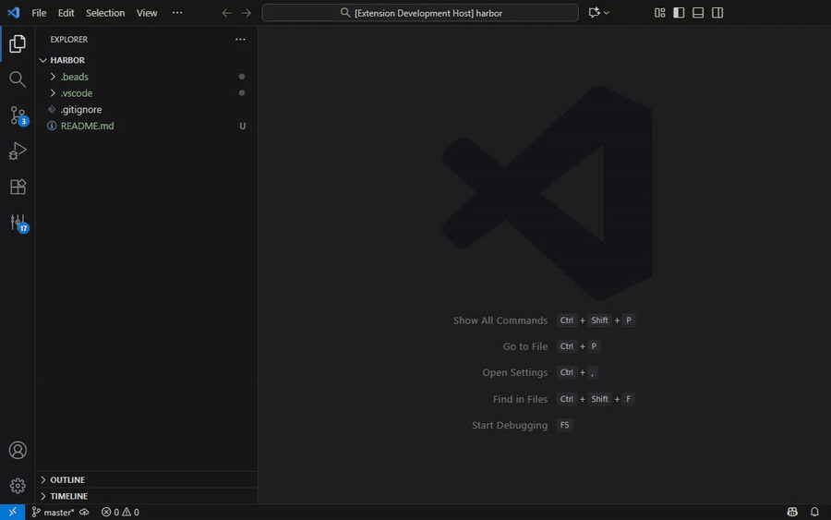Open the File menu
The image size is (831, 520).
pyautogui.click(x=39, y=13)
